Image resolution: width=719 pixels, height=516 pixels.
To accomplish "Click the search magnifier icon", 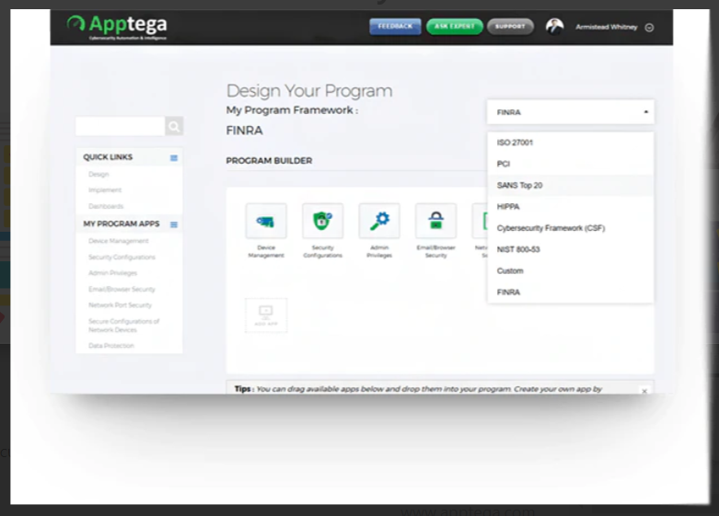I will coord(174,126).
